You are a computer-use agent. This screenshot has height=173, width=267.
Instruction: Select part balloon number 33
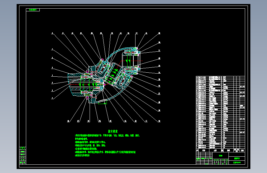[x=125, y=121]
